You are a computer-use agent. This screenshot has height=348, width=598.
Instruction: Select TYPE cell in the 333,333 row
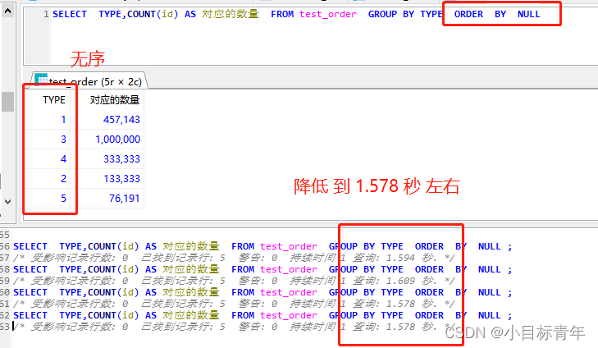[x=63, y=159]
